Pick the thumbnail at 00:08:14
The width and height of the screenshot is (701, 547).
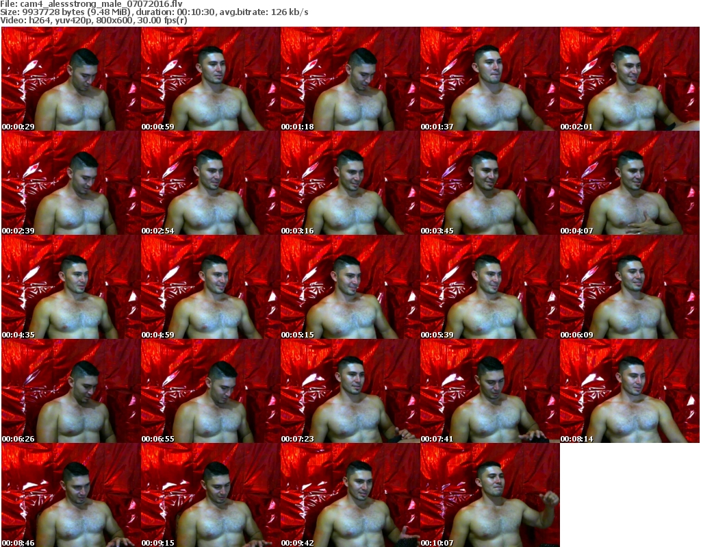point(630,391)
